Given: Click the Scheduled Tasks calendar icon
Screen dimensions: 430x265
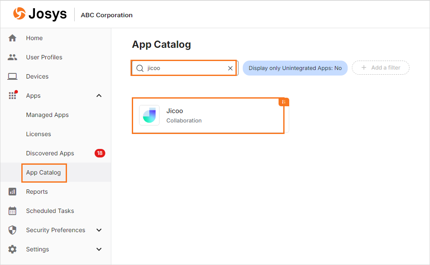Looking at the screenshot, I should [12, 211].
